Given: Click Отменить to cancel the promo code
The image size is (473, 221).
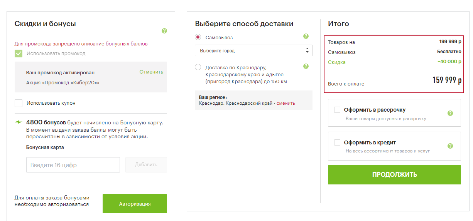Looking at the screenshot, I should point(151,72).
